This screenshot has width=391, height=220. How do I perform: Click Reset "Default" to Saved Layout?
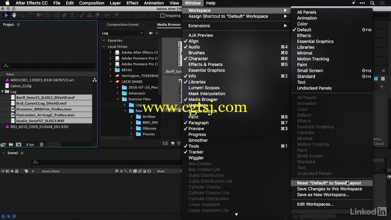tap(332, 183)
